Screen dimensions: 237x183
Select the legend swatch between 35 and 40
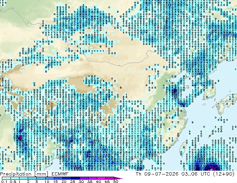(x=93, y=178)
